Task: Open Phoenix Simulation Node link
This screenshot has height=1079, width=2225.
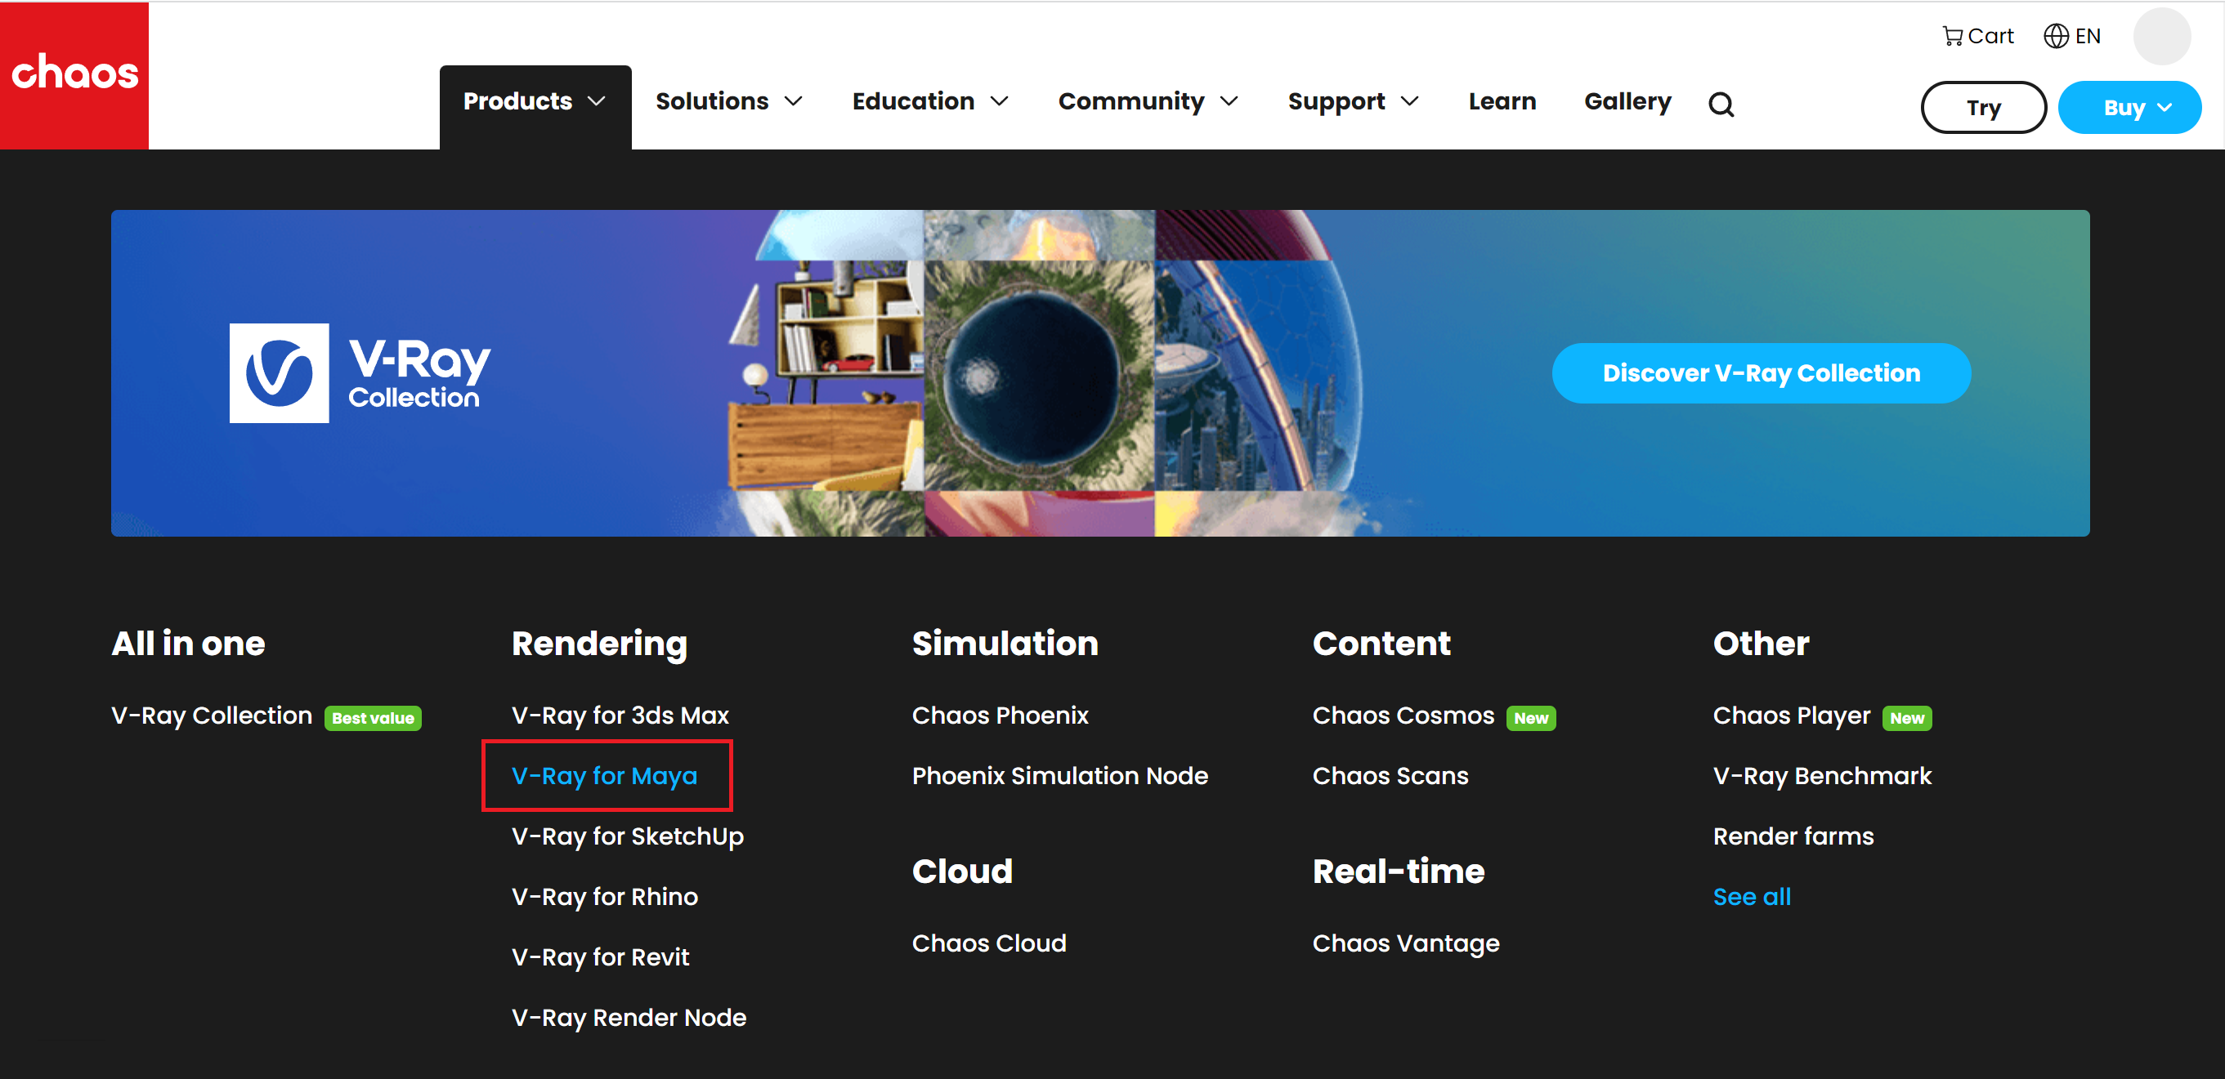Action: [x=1060, y=776]
